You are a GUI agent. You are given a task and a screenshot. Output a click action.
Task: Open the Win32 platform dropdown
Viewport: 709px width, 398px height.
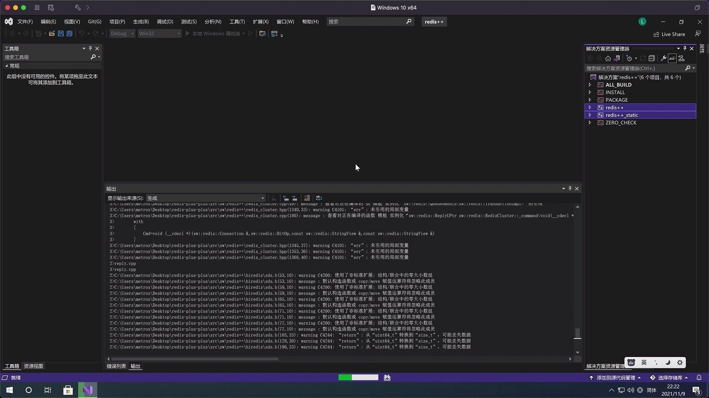(160, 34)
